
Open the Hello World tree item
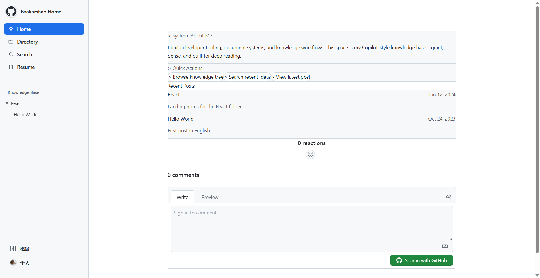tap(26, 115)
